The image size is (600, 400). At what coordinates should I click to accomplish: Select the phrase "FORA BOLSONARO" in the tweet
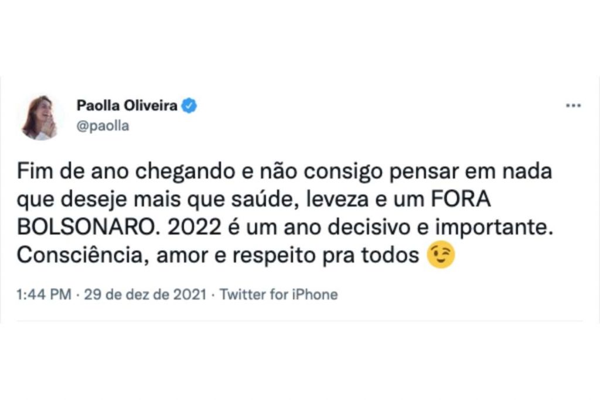point(463,200)
